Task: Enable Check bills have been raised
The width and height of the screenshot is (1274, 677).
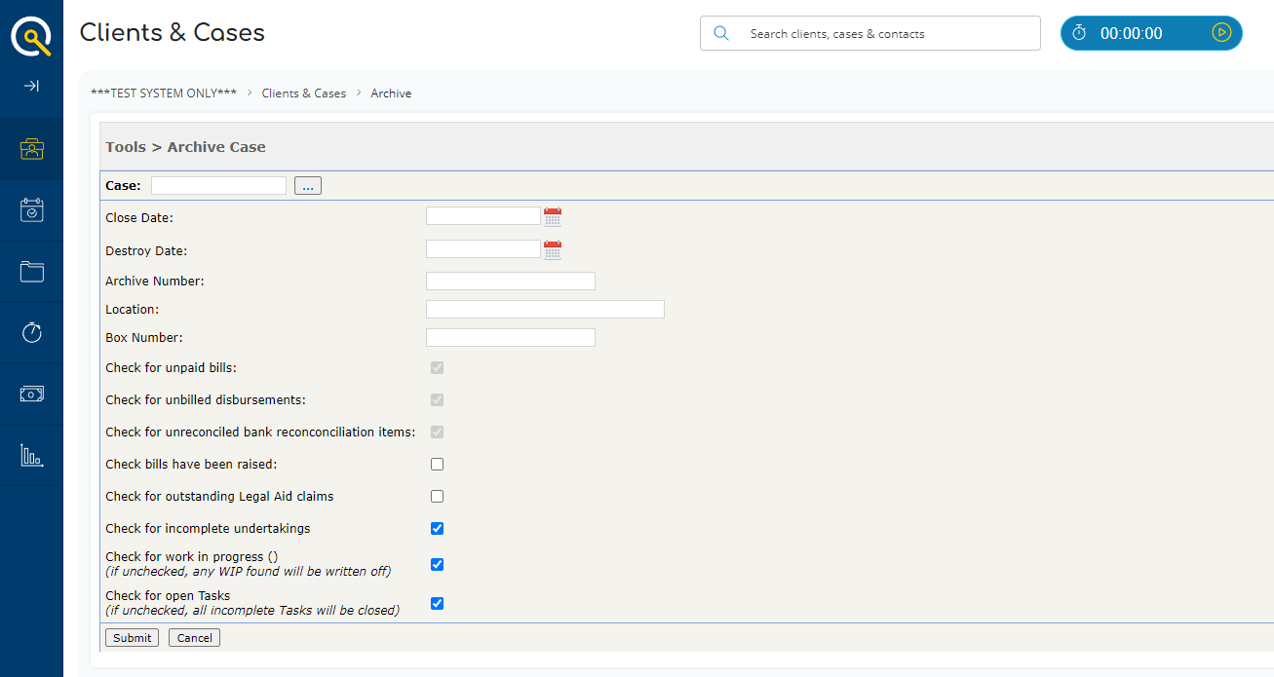Action: (x=437, y=464)
